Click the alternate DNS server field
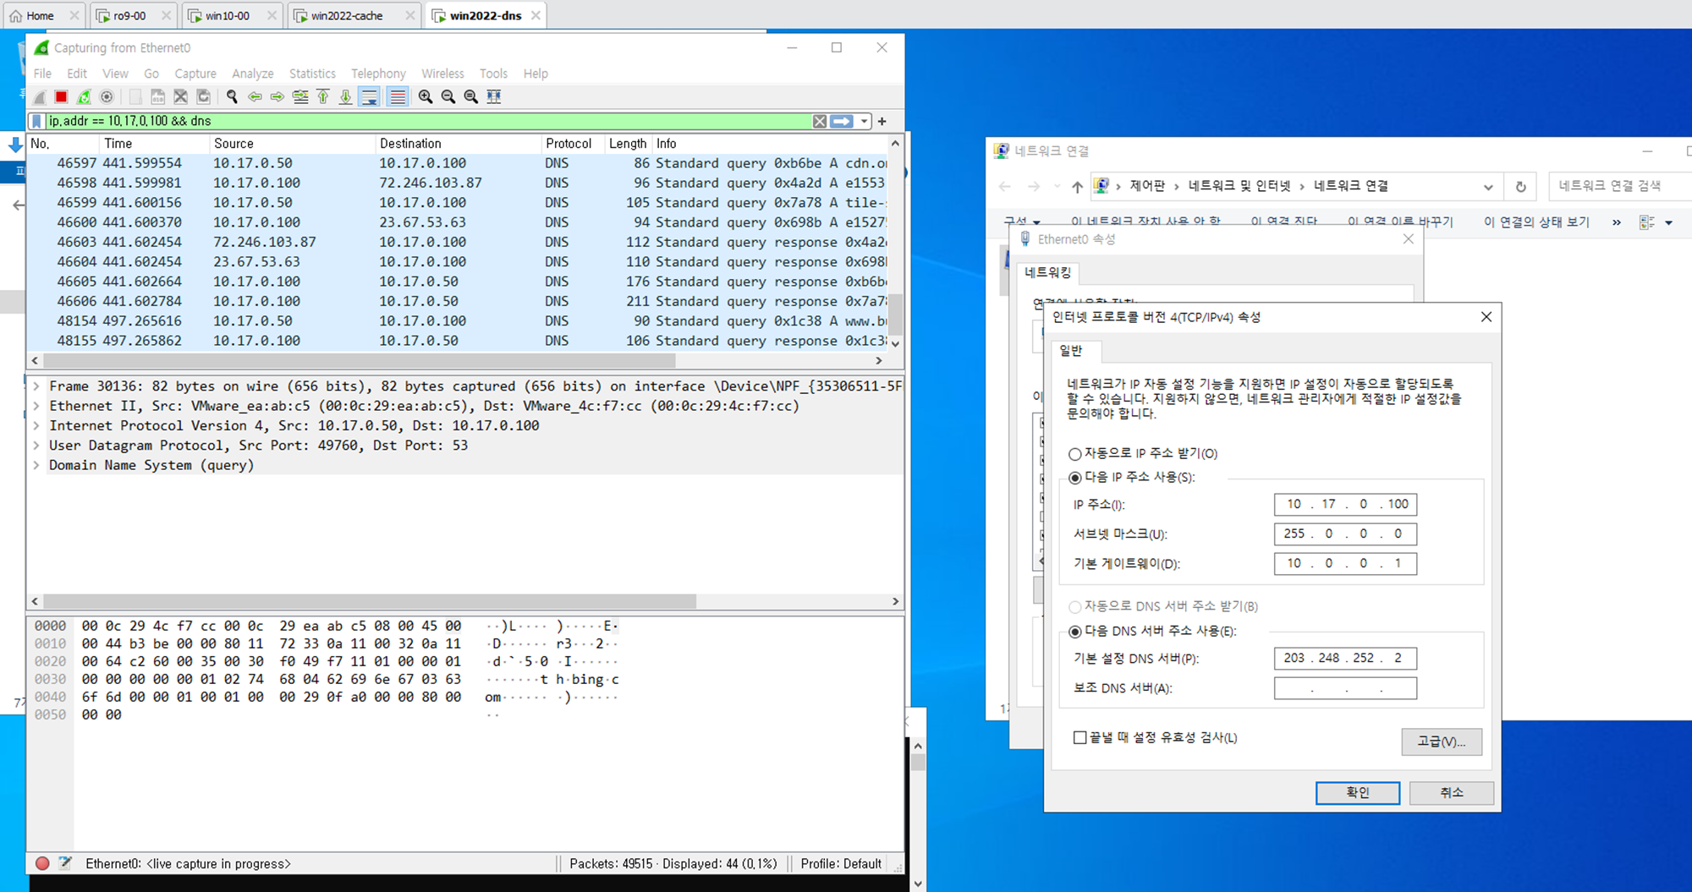Image resolution: width=1692 pixels, height=892 pixels. coord(1345,689)
